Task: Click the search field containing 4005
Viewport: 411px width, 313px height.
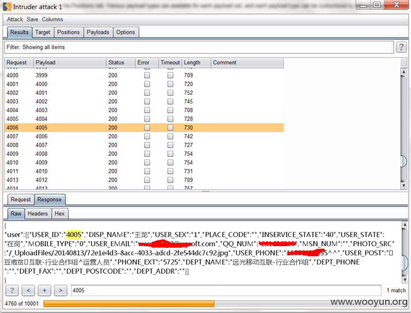Action: (x=226, y=290)
